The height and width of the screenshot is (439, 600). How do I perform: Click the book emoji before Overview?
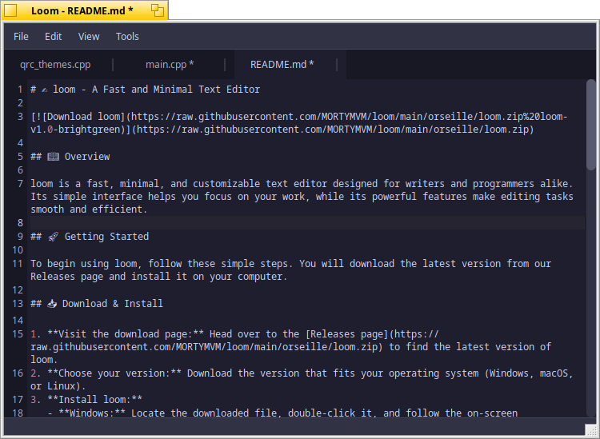point(53,157)
